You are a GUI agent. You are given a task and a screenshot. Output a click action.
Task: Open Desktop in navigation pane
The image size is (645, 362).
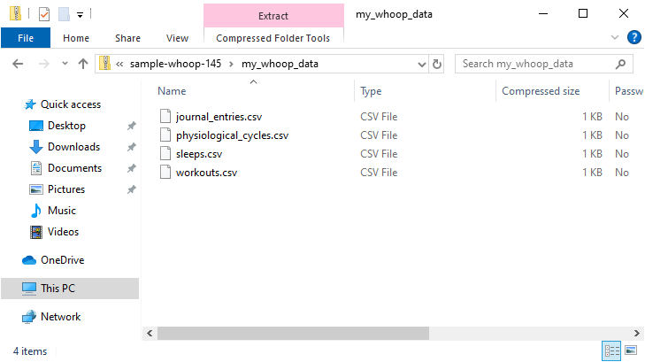click(66, 126)
